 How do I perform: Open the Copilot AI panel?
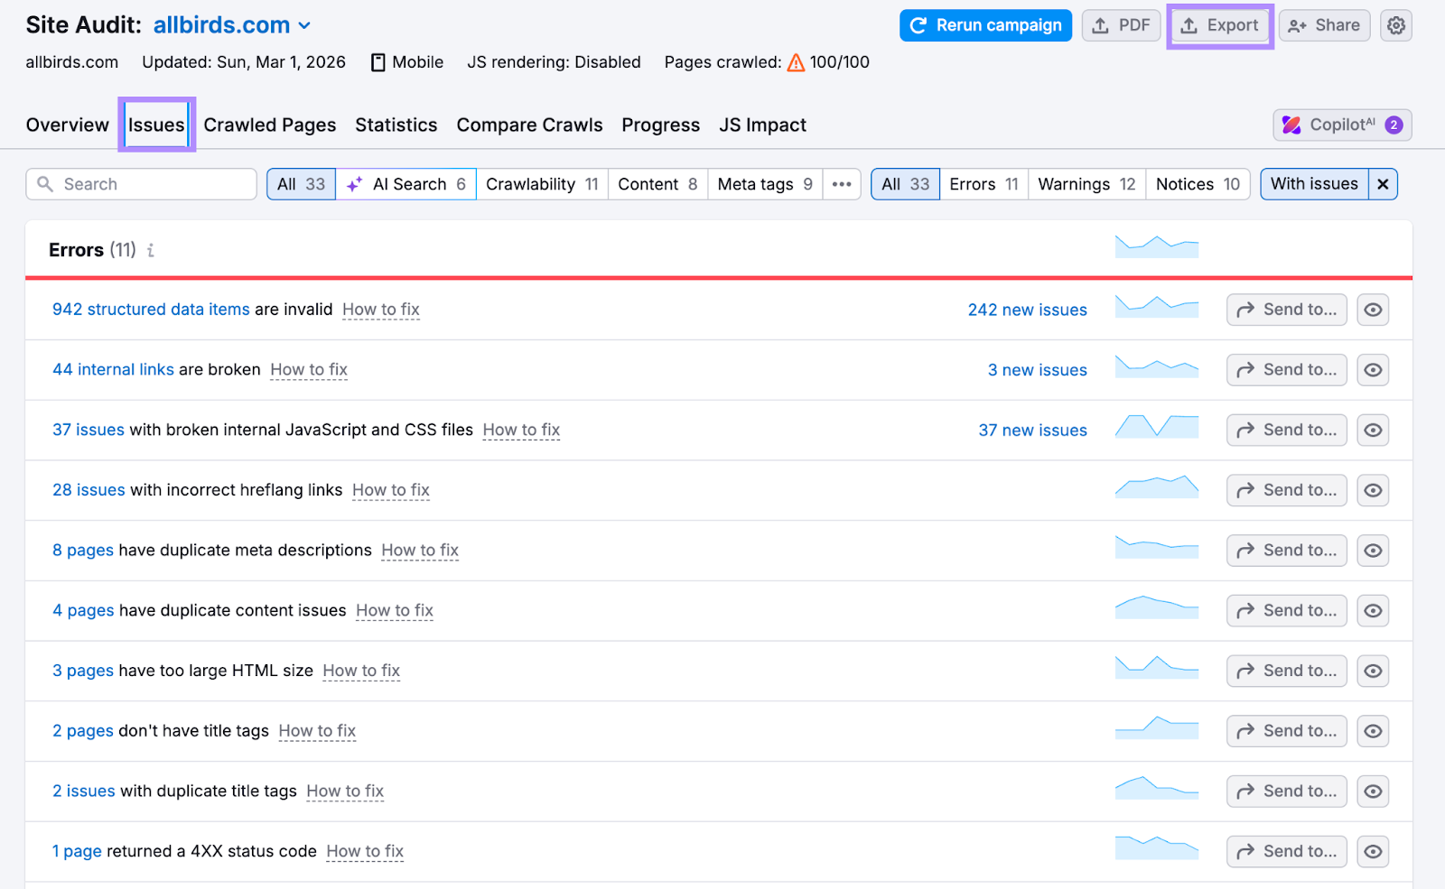[x=1342, y=125]
